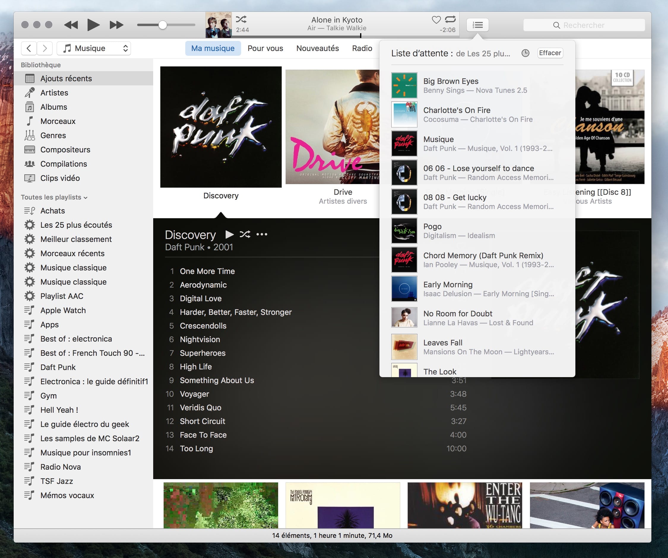Screen dimensions: 668x558
Task: Switch to the Pour vous tab
Action: pyautogui.click(x=265, y=48)
